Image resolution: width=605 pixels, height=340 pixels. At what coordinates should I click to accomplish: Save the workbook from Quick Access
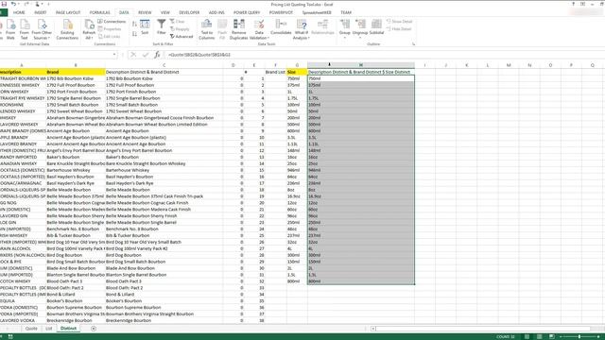pyautogui.click(x=4, y=4)
